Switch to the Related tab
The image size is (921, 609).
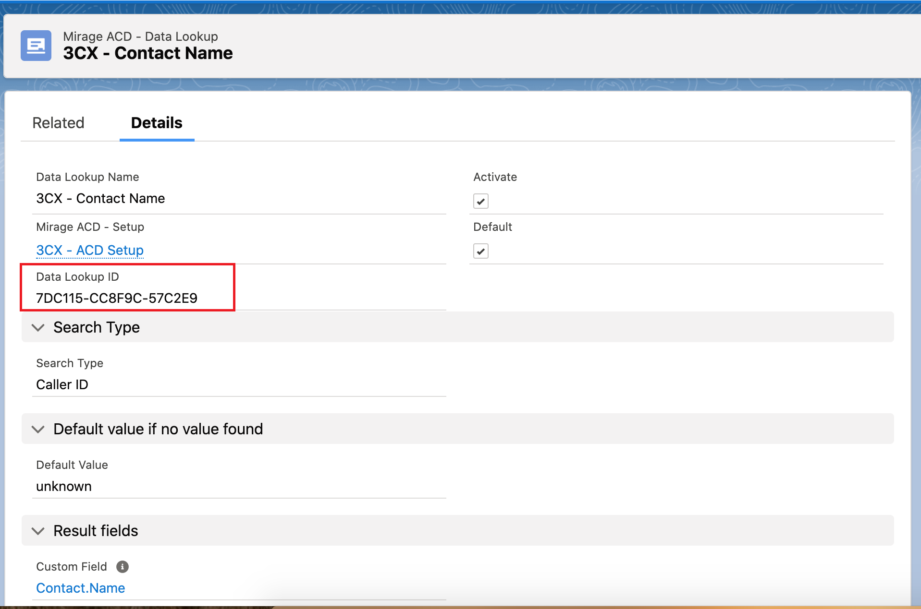click(x=58, y=123)
